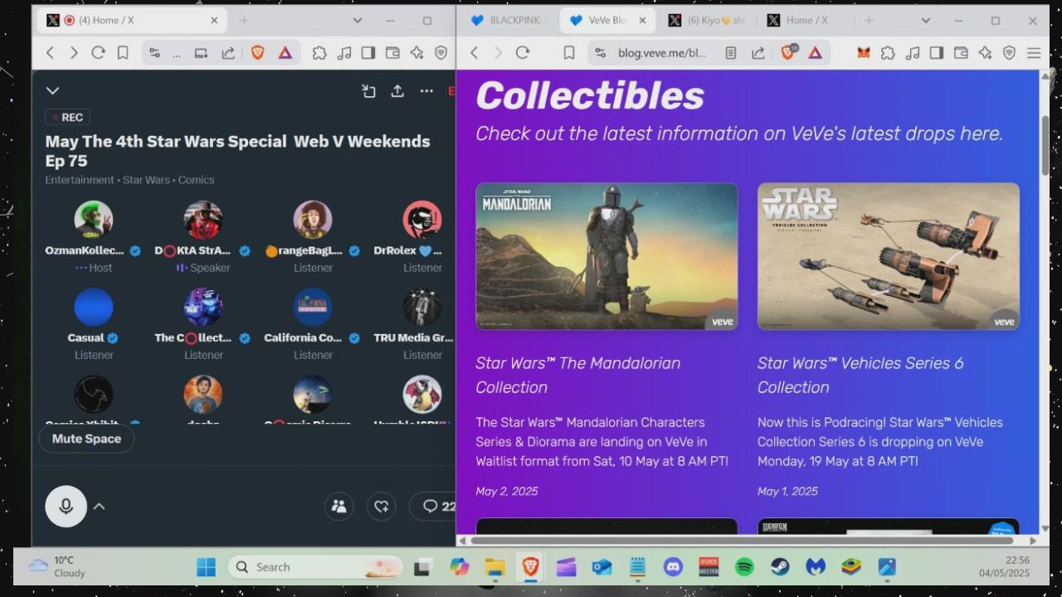Click Brave VPN shield icon in left browser
This screenshot has height=597, width=1062.
tap(441, 53)
